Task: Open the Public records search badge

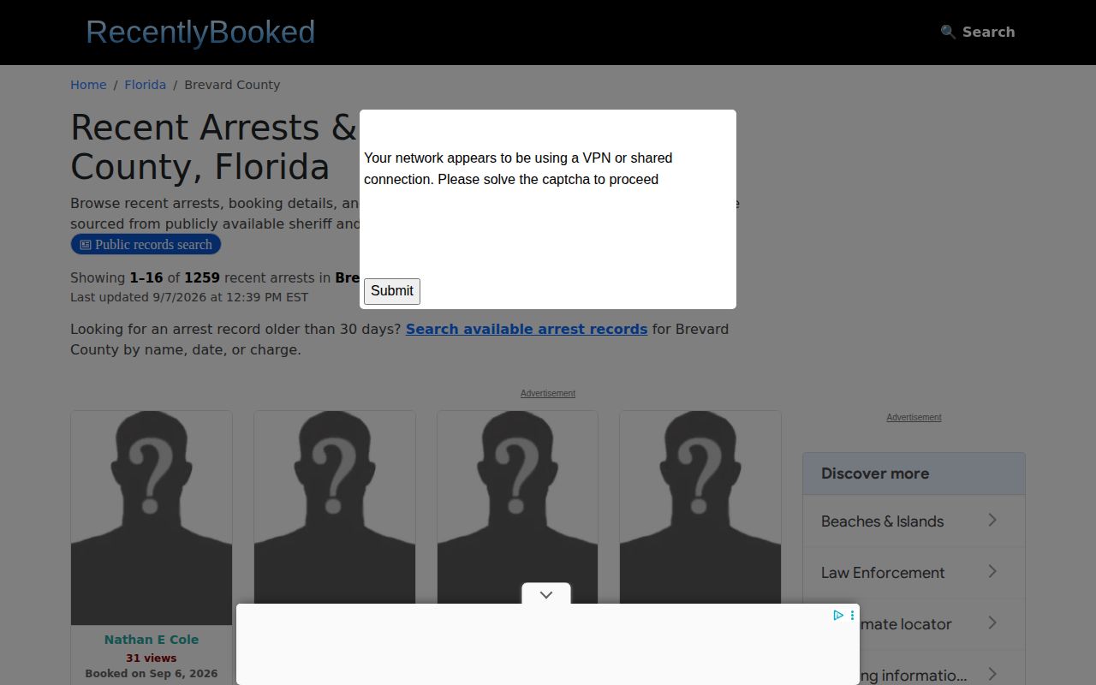Action: tap(146, 245)
